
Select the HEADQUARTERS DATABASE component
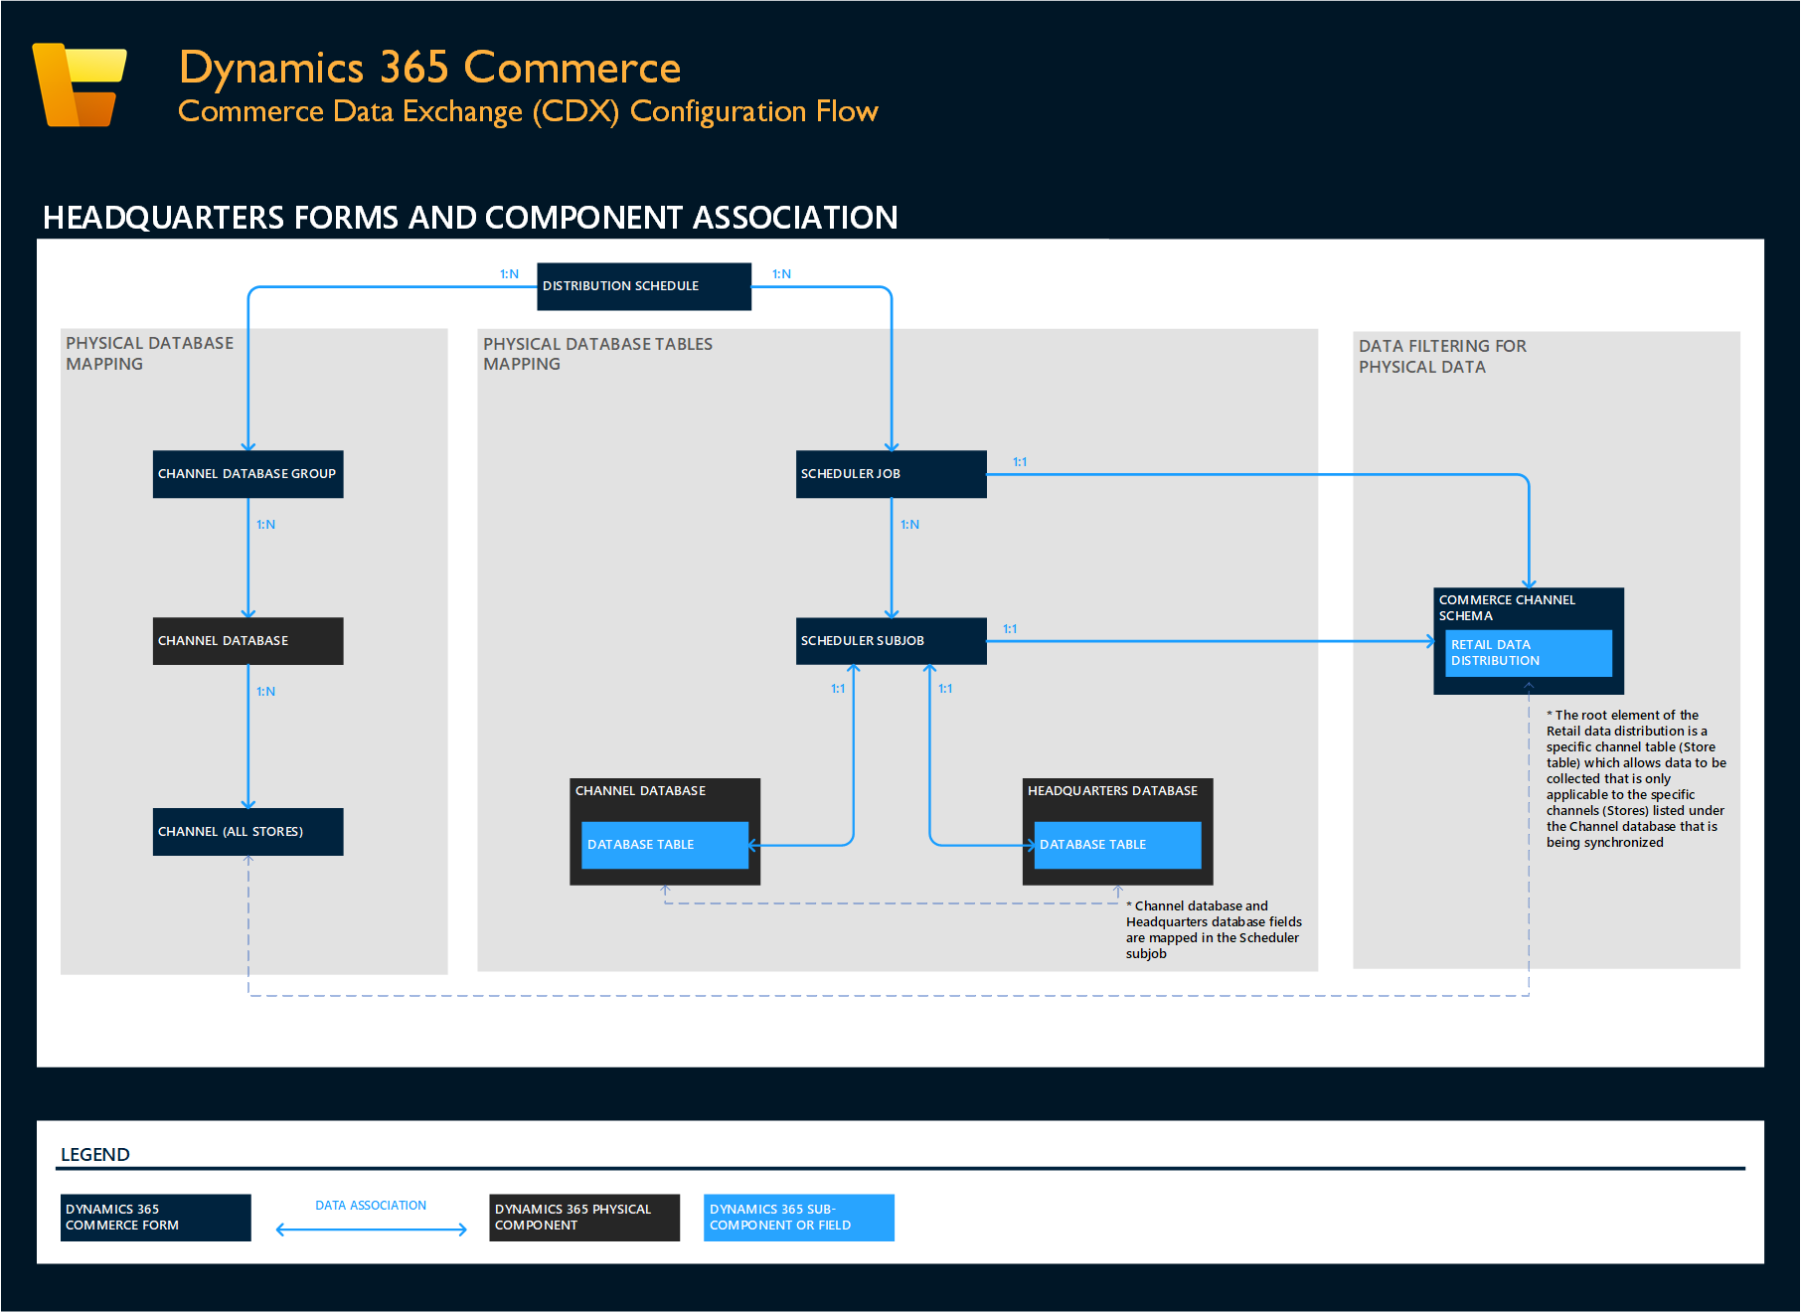[1112, 791]
